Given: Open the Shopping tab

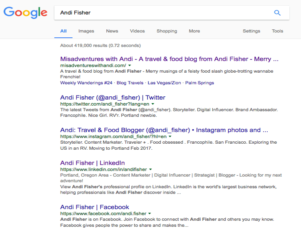Looking at the screenshot, I should [167, 31].
